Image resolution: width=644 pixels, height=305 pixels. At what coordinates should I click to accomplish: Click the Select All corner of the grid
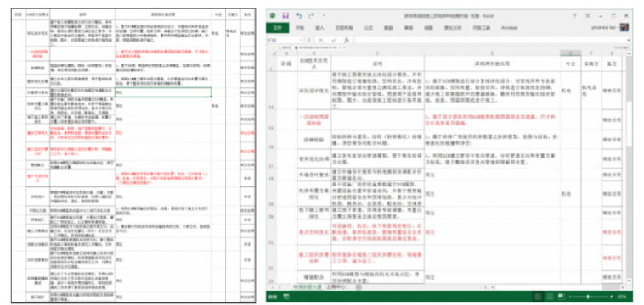(271, 53)
